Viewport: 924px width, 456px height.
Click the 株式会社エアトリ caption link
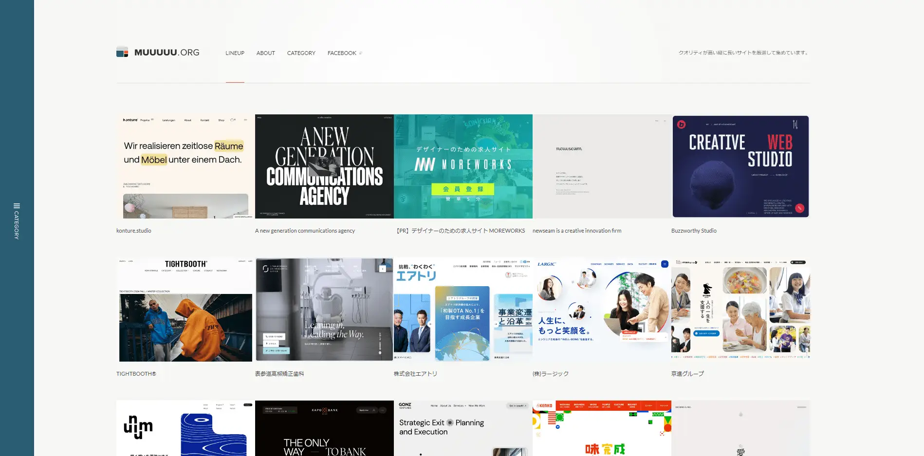click(415, 374)
